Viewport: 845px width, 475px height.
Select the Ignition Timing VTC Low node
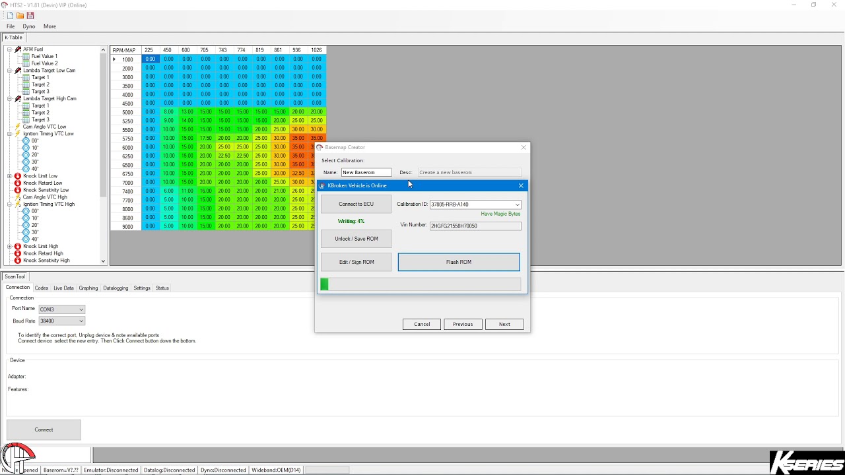pos(48,134)
